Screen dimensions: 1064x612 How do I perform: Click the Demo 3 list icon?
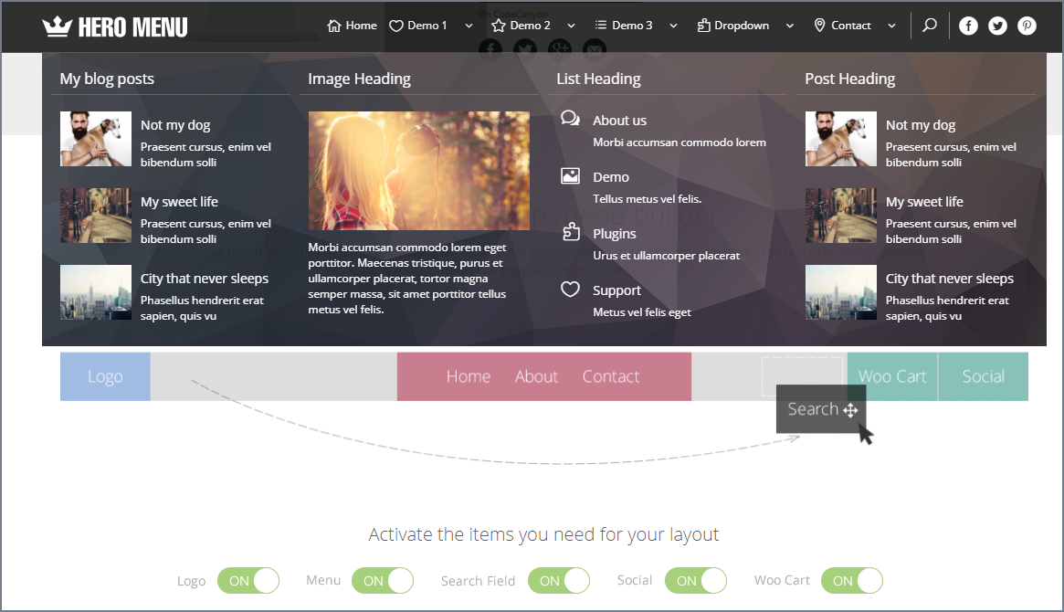[x=601, y=25]
